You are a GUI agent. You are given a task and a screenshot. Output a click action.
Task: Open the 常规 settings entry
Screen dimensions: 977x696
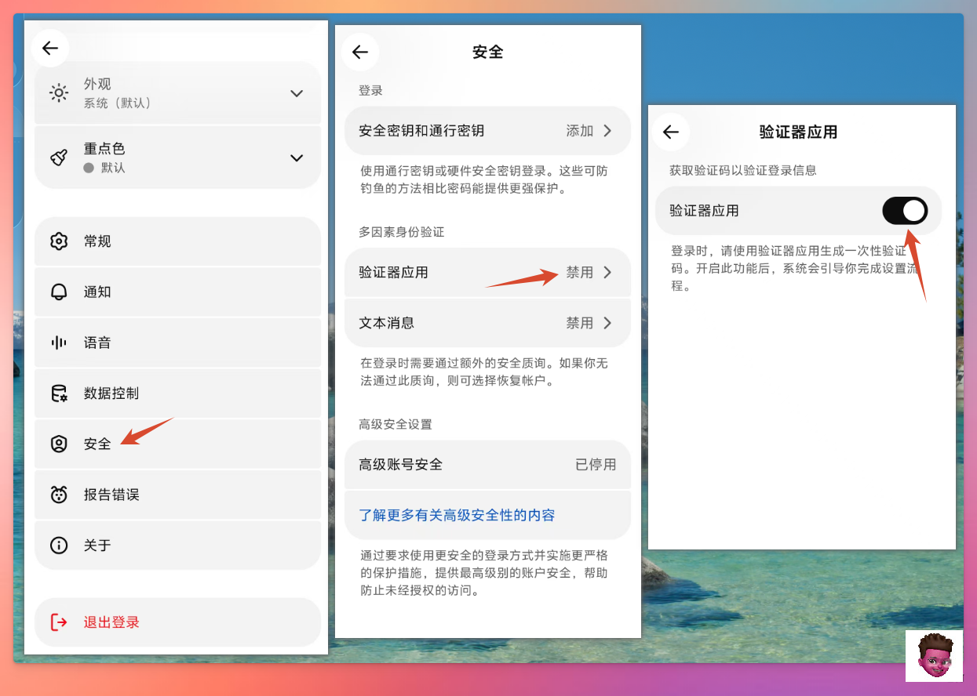pos(178,241)
